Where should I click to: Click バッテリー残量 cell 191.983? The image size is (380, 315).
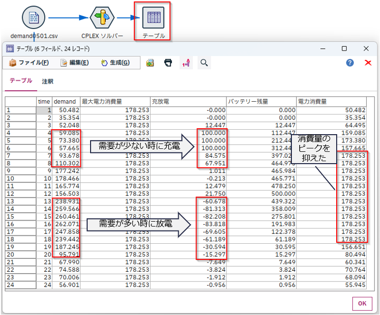point(261,224)
